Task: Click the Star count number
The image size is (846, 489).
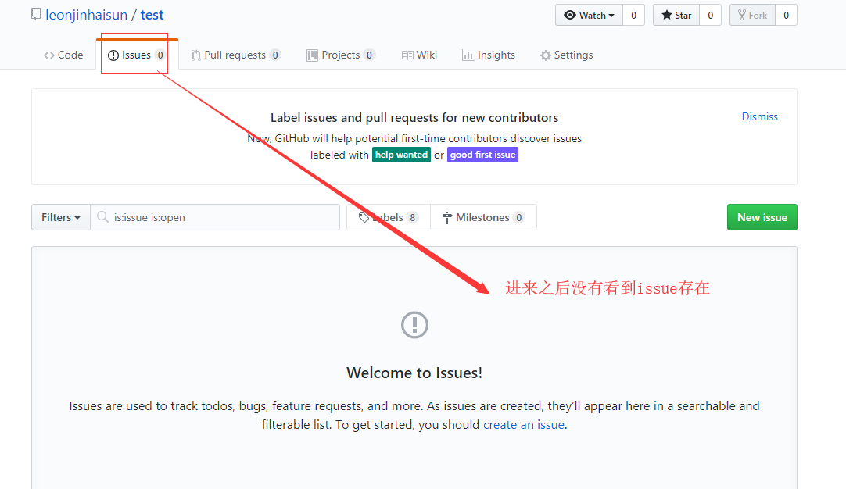Action: [711, 15]
